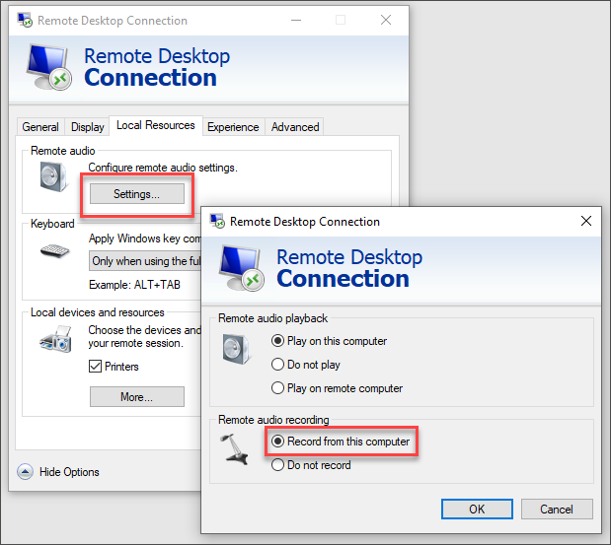Image resolution: width=611 pixels, height=545 pixels.
Task: Switch to the General tab
Action: 40,127
